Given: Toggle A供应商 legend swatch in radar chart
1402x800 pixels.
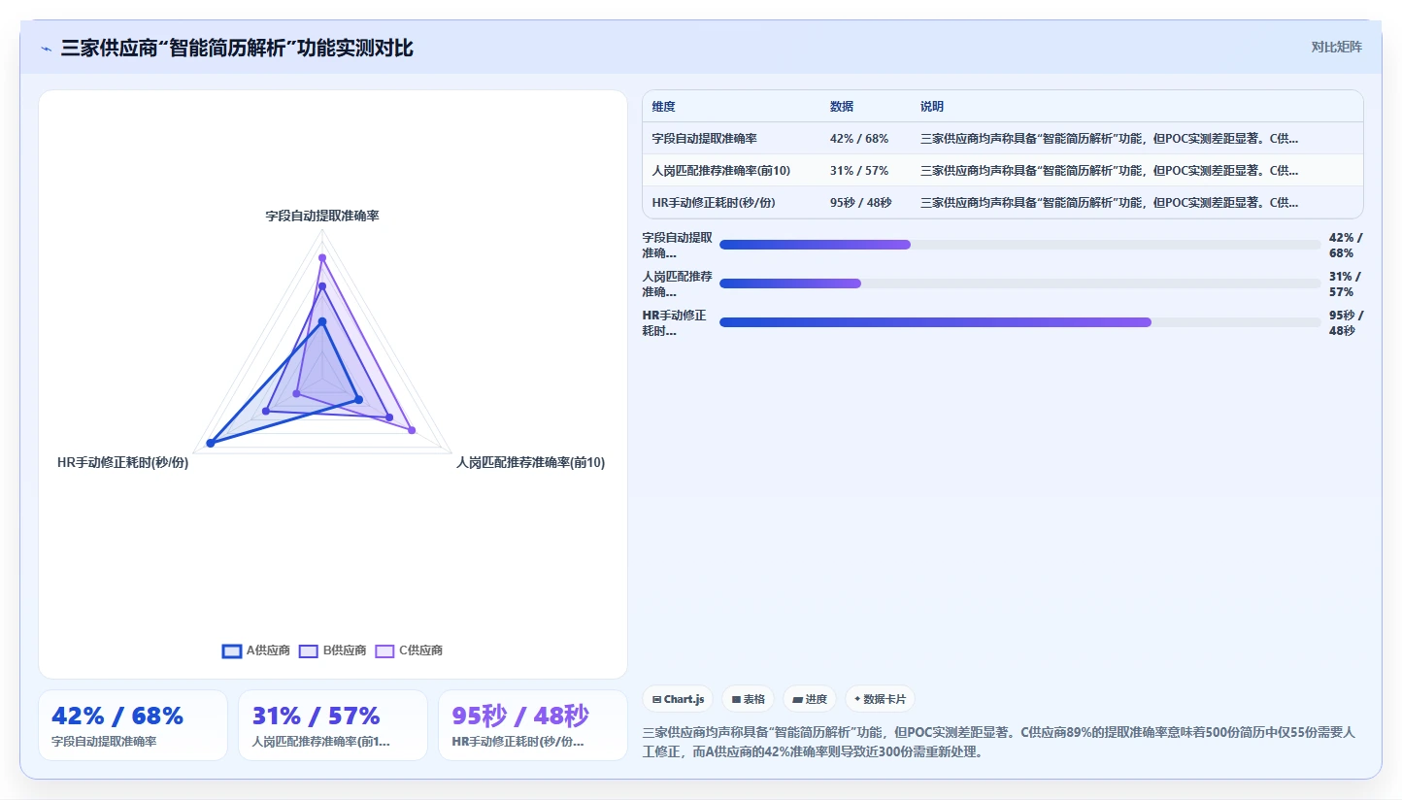Looking at the screenshot, I should click(232, 650).
